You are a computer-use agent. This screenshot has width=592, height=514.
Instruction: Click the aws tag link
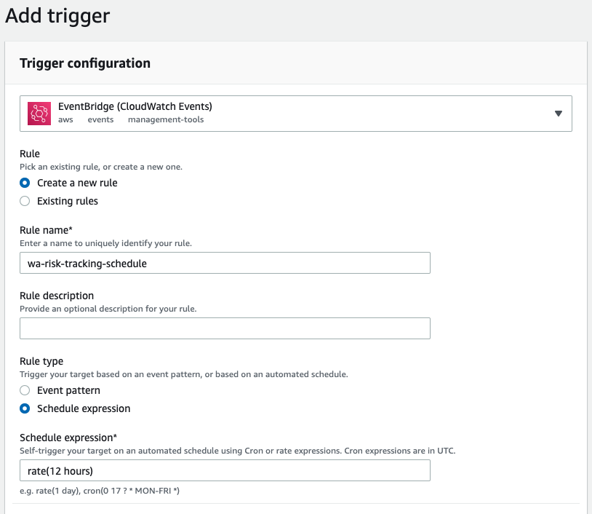(65, 119)
